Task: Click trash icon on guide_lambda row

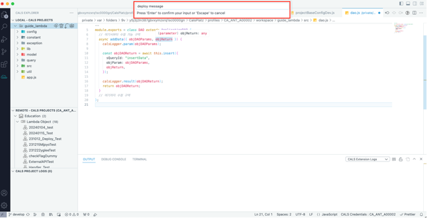Action: pos(61,26)
